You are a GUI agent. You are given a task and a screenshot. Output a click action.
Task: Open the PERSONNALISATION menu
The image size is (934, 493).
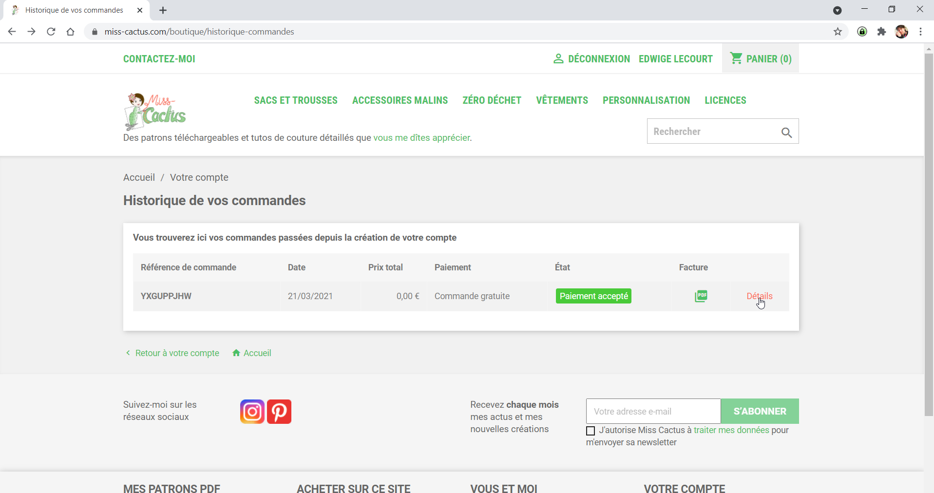pyautogui.click(x=646, y=100)
